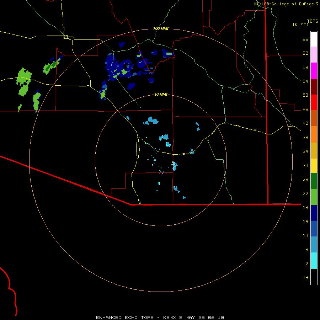Click the 'NEXLAB-College of DuPage' credit text

284,4
